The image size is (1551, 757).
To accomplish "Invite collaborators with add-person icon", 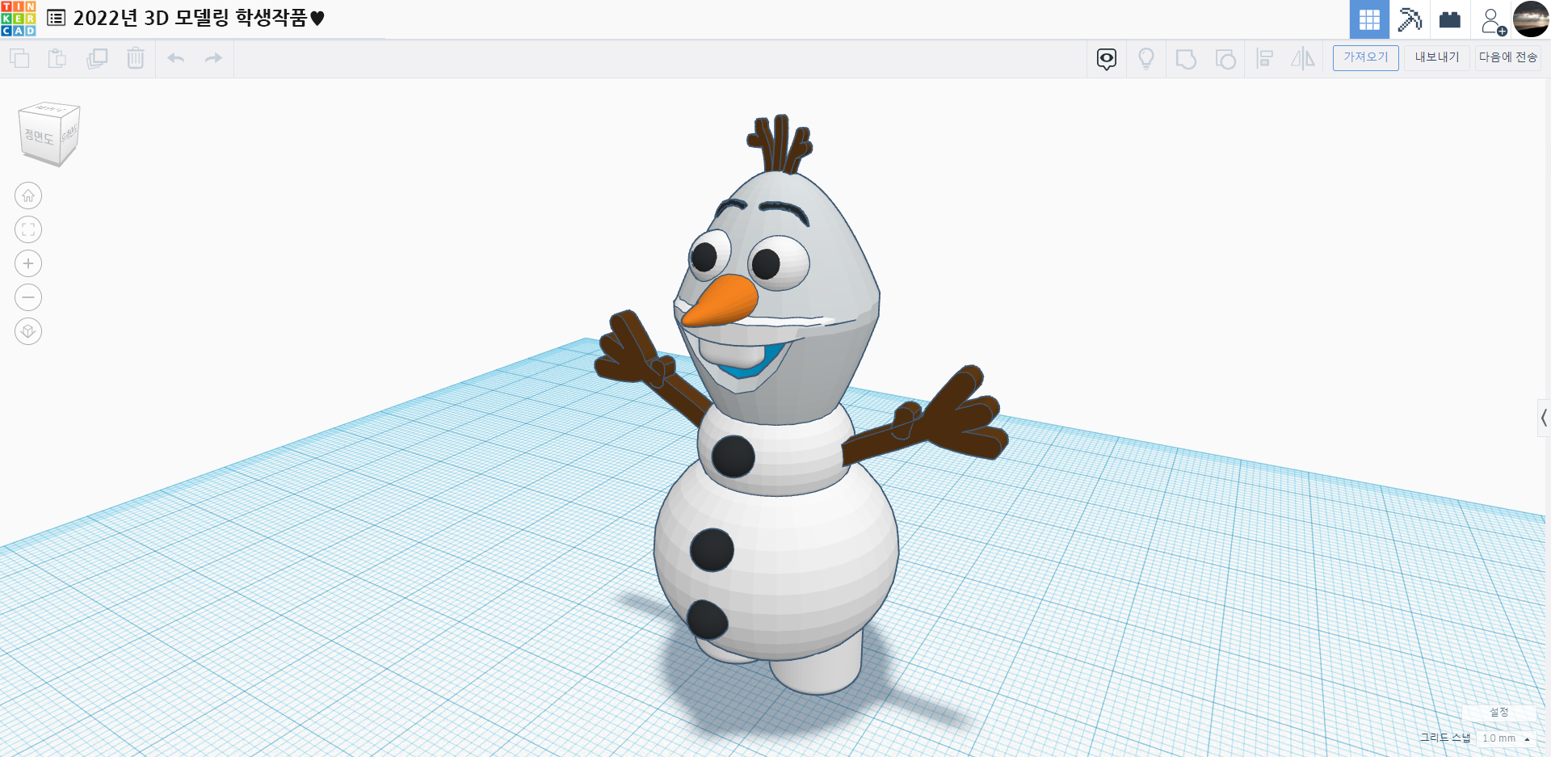I will click(x=1493, y=21).
